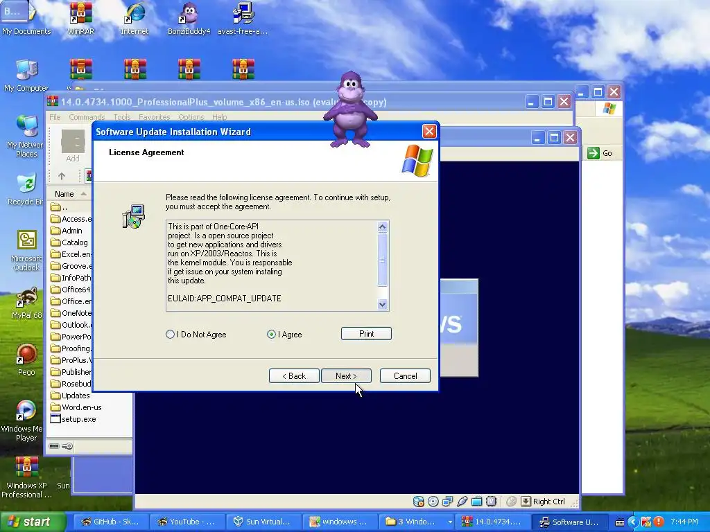This screenshot has height=532, width=710.
Task: Select the BonziBuddy4 desktop shortcut
Action: [189, 18]
